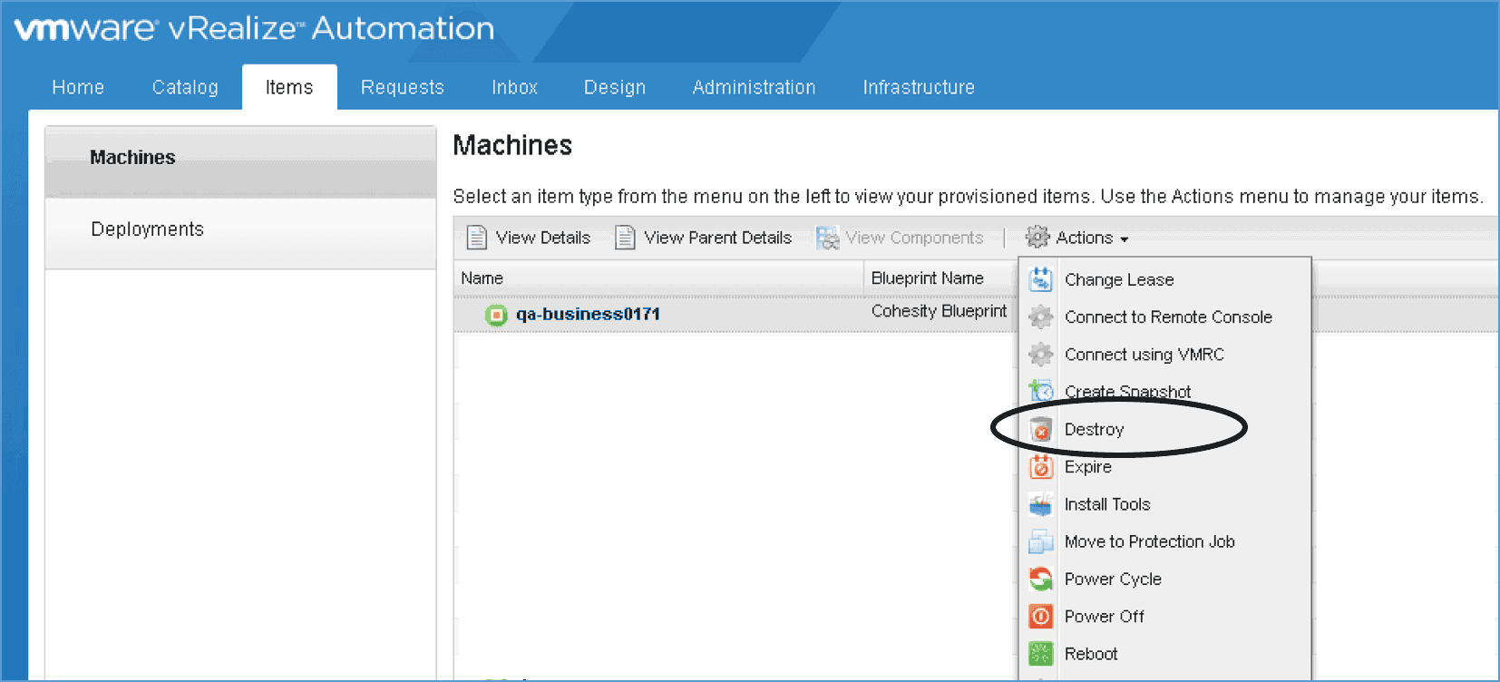Open the Actions dropdown menu
The height and width of the screenshot is (682, 1500).
[x=1077, y=238]
